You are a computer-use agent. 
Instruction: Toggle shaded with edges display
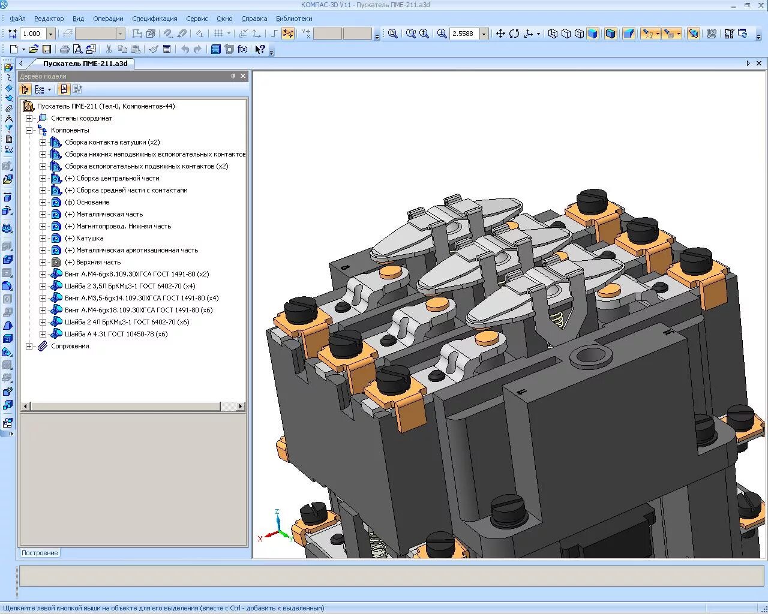(x=611, y=34)
